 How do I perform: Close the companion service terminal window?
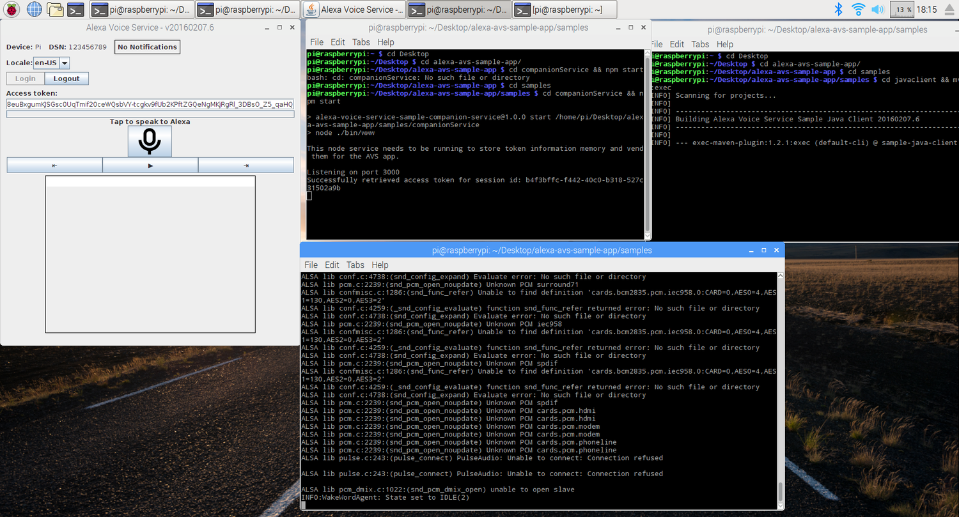click(x=643, y=27)
